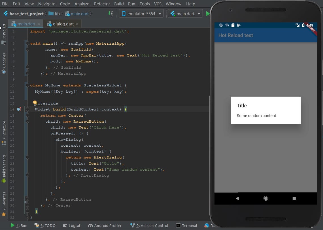The image size is (323, 230).
Task: Open the Android Profiler from the bottom bar
Action: (x=105, y=225)
